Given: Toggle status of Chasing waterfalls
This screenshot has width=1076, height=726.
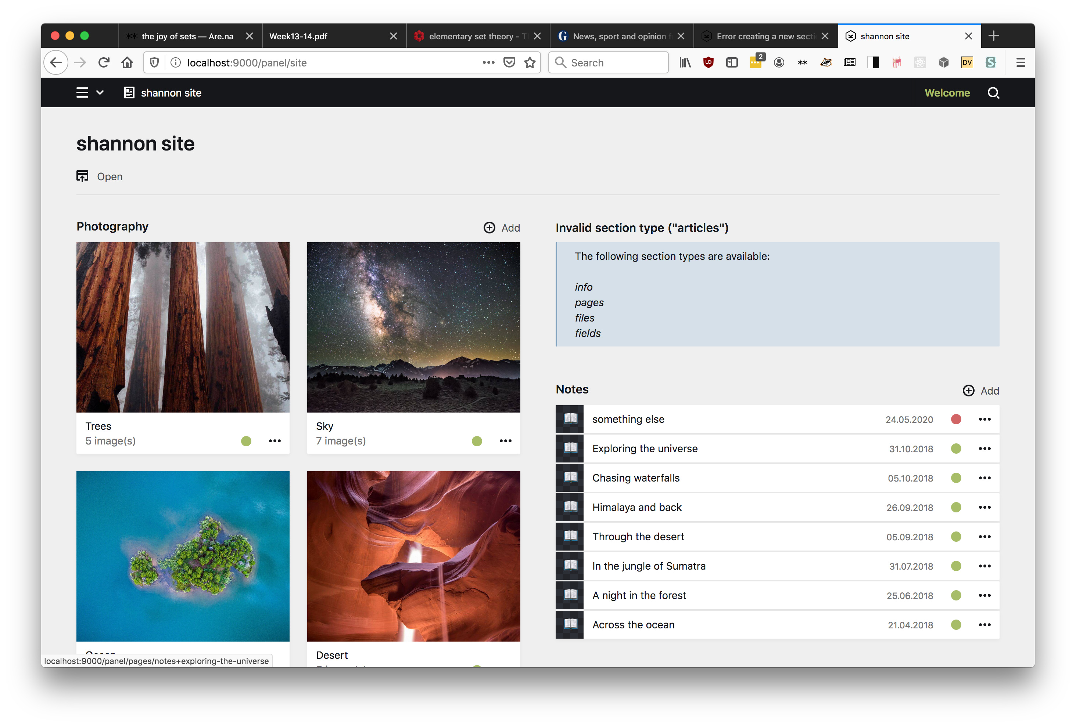Looking at the screenshot, I should [956, 478].
